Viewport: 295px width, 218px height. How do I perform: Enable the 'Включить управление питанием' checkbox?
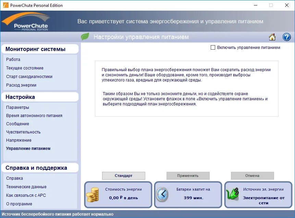click(x=213, y=47)
